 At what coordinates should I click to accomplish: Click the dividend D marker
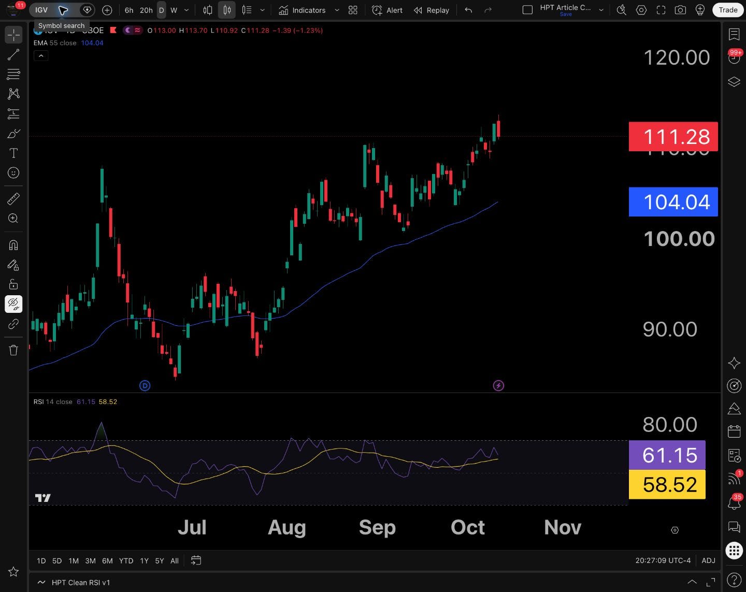pyautogui.click(x=145, y=385)
